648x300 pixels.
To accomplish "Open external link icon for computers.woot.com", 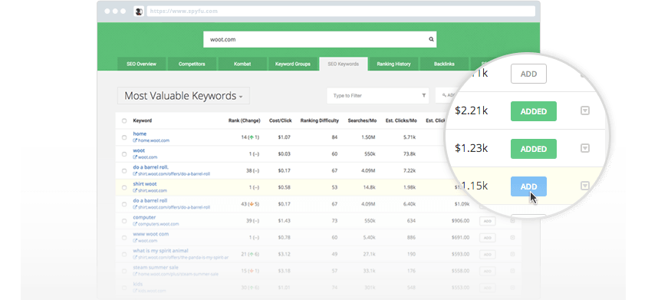I will 135,224.
